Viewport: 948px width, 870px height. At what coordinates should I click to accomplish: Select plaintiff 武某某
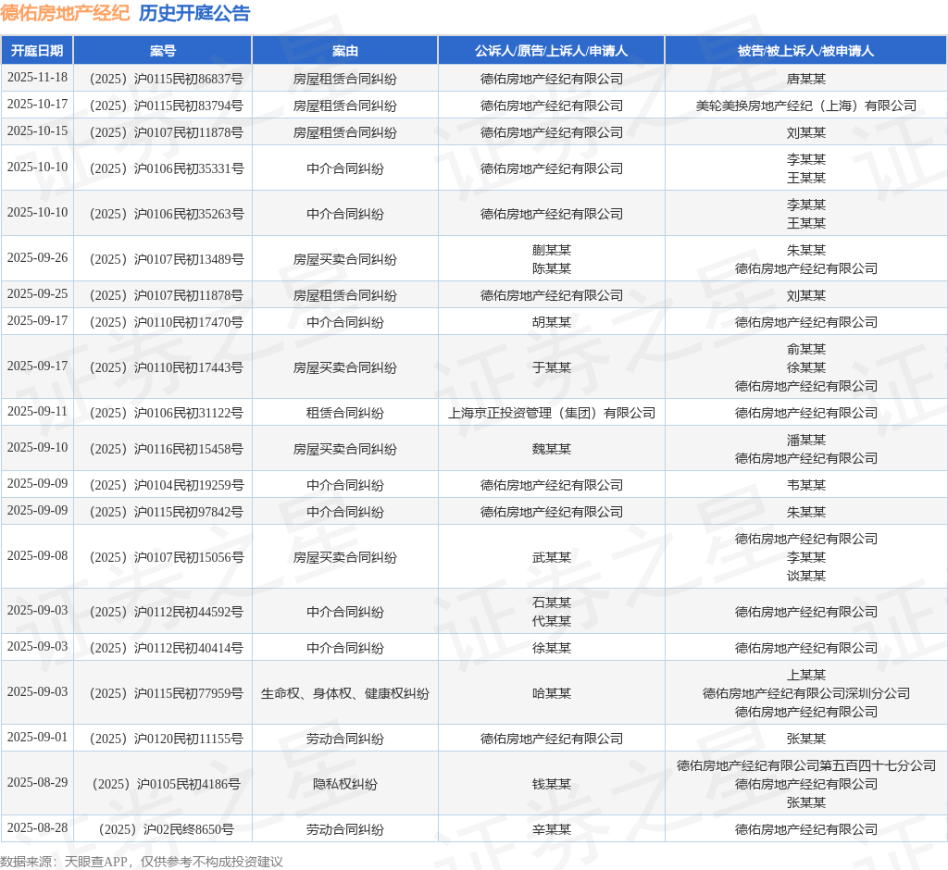coord(552,557)
